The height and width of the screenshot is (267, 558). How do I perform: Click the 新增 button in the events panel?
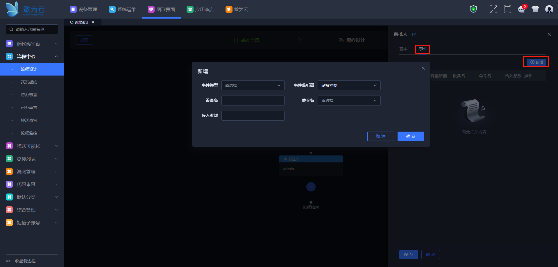pyautogui.click(x=537, y=62)
